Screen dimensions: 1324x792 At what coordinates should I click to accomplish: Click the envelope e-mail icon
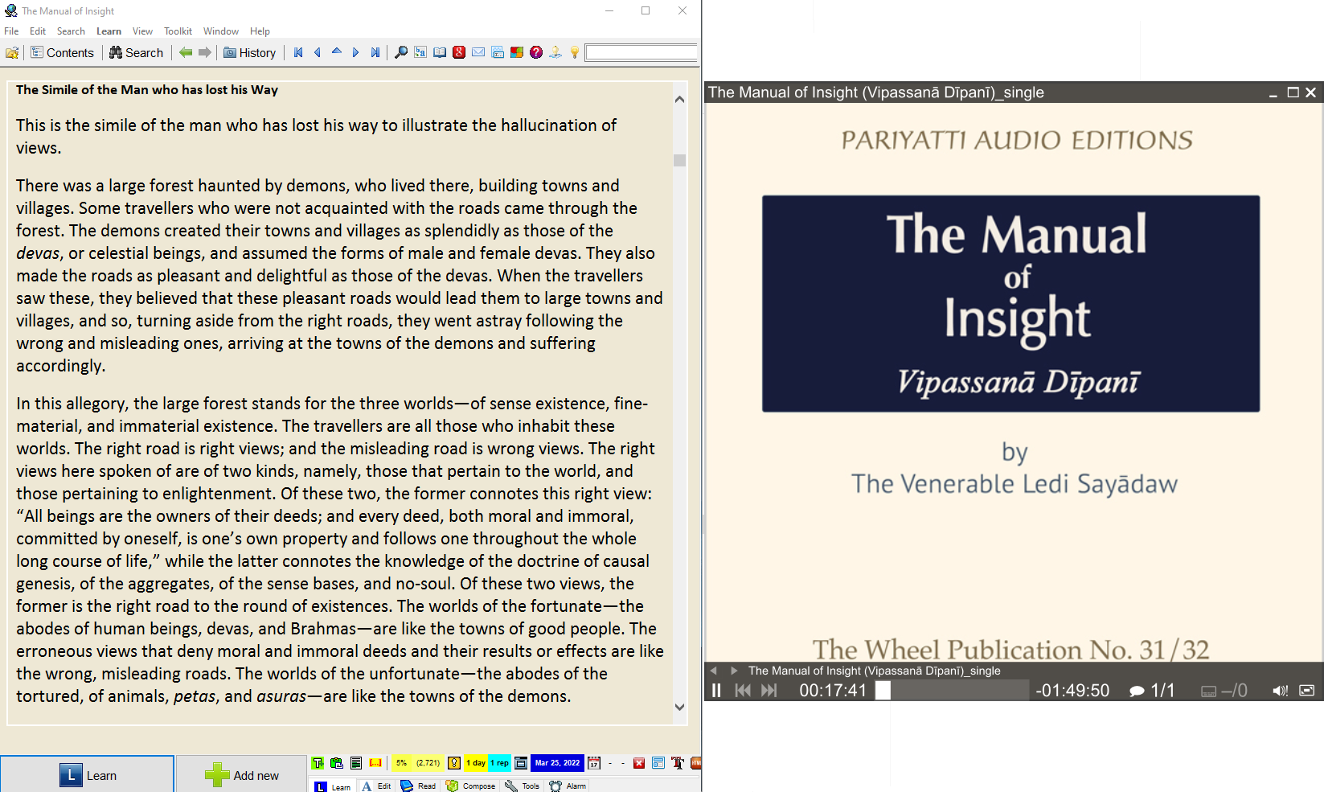(478, 52)
